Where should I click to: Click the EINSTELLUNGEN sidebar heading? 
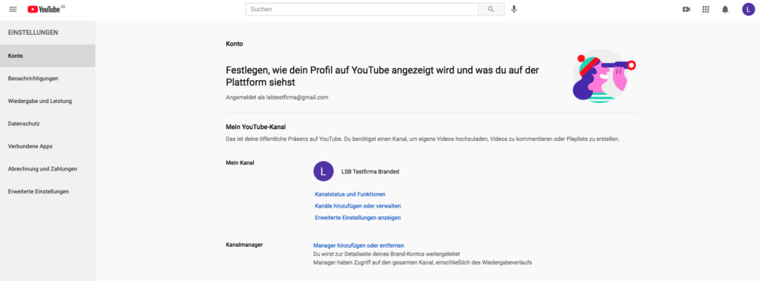(33, 33)
